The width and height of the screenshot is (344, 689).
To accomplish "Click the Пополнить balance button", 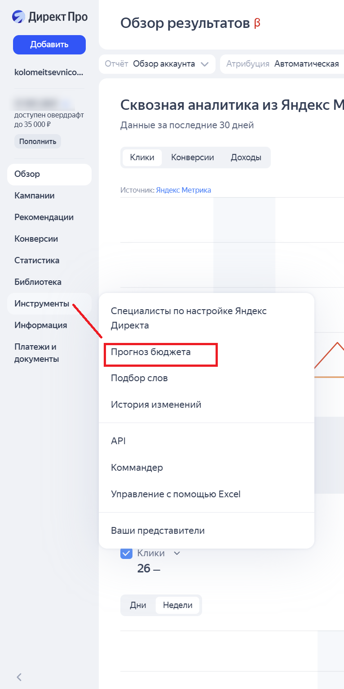I will (x=38, y=141).
